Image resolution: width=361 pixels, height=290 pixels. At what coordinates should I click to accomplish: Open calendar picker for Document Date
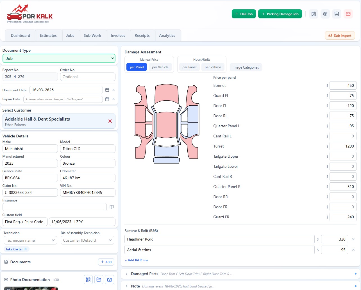tap(107, 90)
